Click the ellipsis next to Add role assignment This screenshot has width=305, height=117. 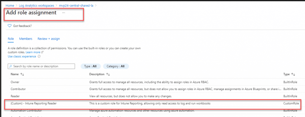tap(64, 13)
